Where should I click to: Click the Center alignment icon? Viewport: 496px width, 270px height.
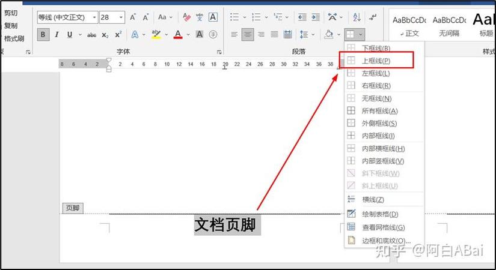point(248,34)
